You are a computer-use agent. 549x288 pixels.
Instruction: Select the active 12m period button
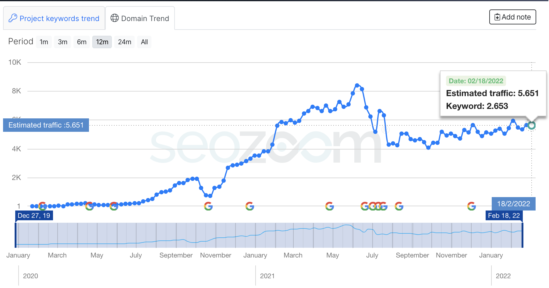click(102, 42)
